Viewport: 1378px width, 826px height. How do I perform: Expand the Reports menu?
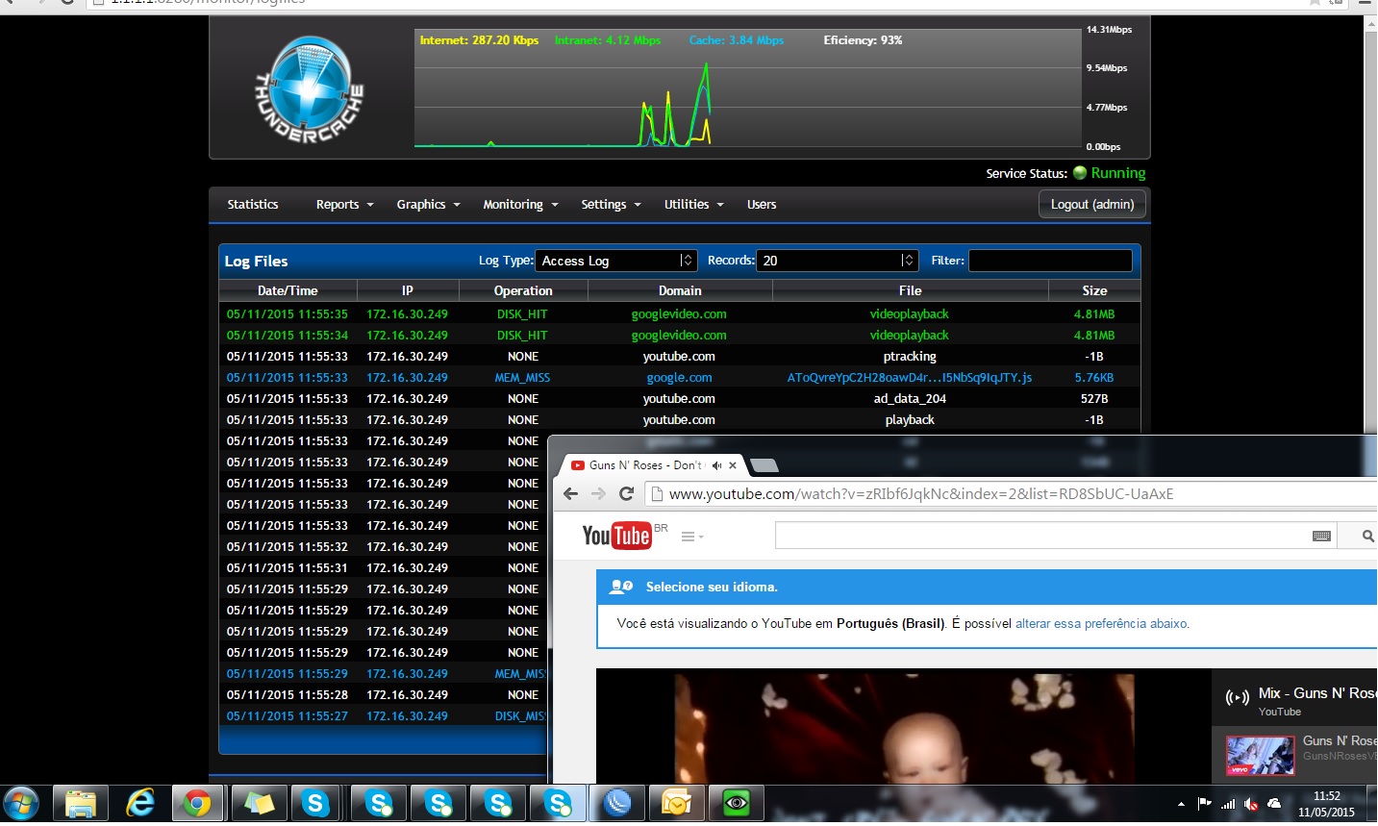click(344, 205)
